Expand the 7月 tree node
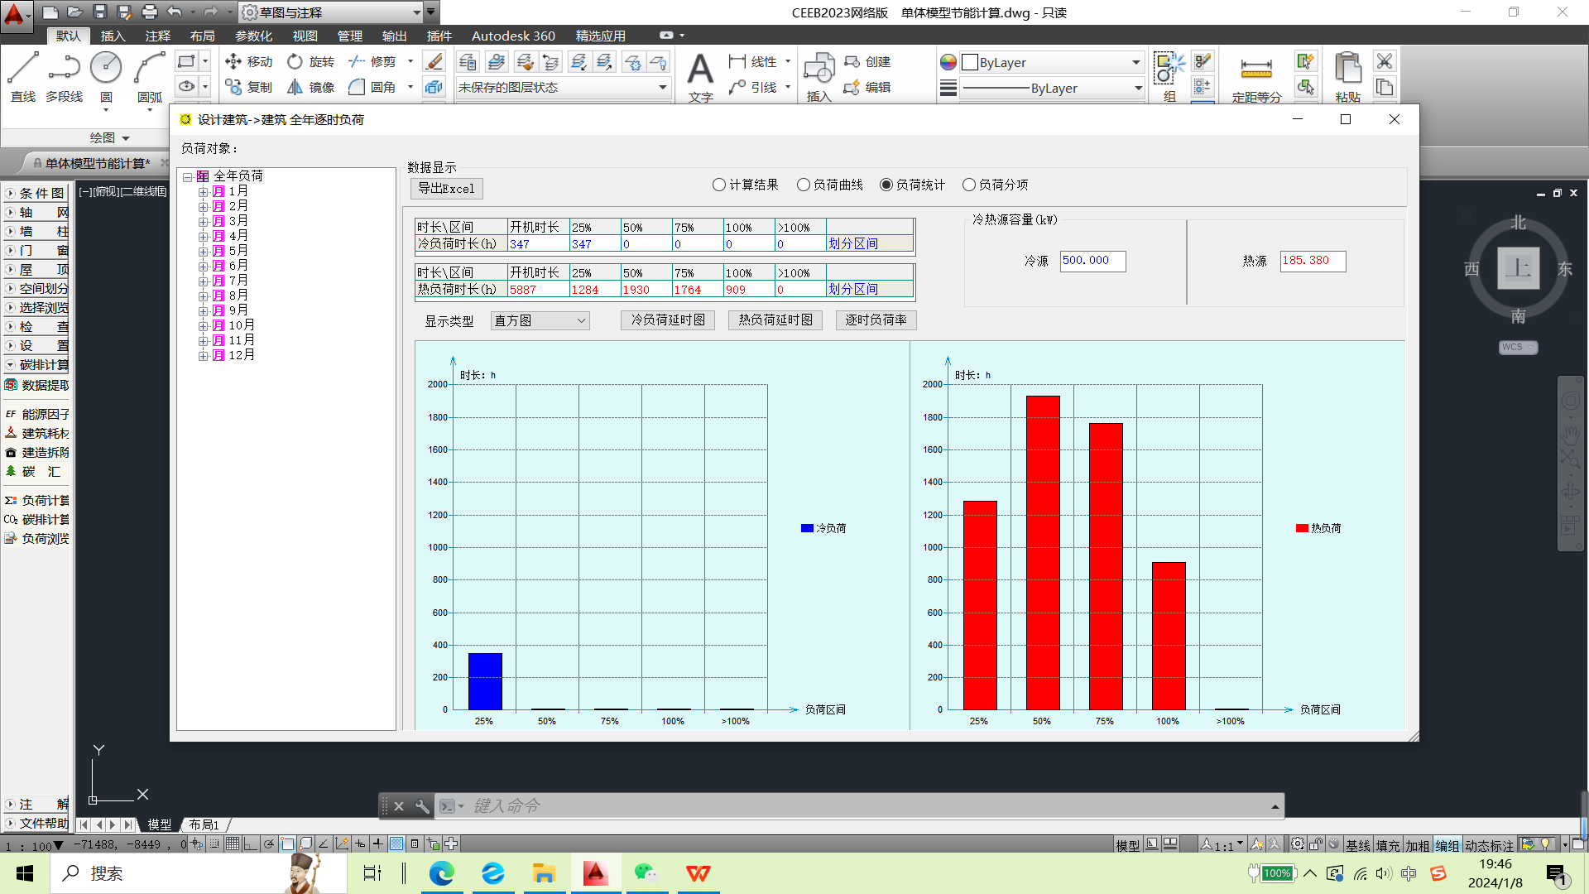The image size is (1589, 894). point(203,281)
